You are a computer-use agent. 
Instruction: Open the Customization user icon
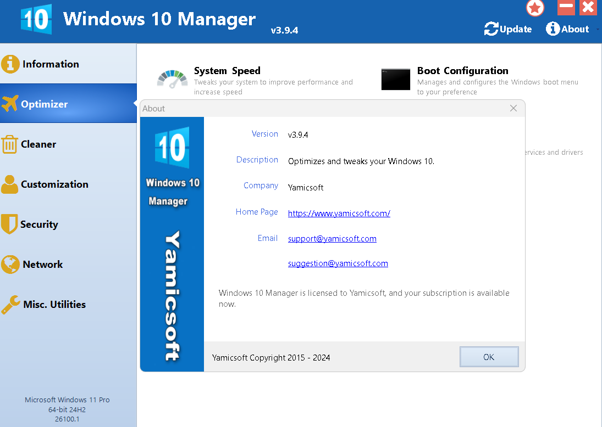click(9, 184)
